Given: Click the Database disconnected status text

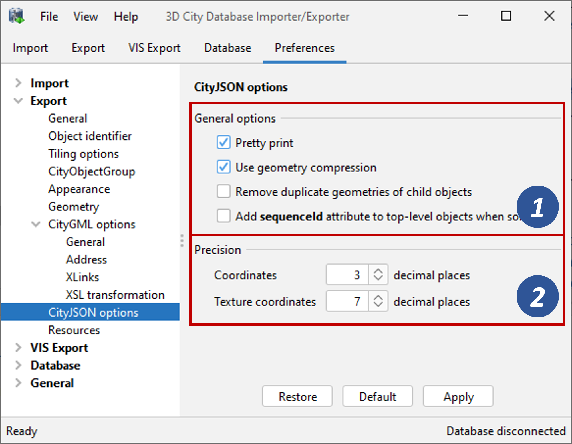Looking at the screenshot, I should click(506, 431).
